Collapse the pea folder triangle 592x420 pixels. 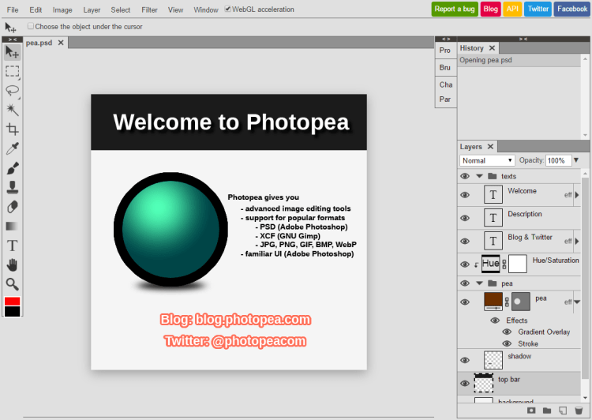coord(479,283)
